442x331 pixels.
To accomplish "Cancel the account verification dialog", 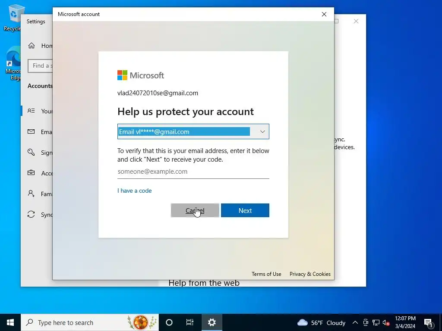I will pyautogui.click(x=195, y=210).
